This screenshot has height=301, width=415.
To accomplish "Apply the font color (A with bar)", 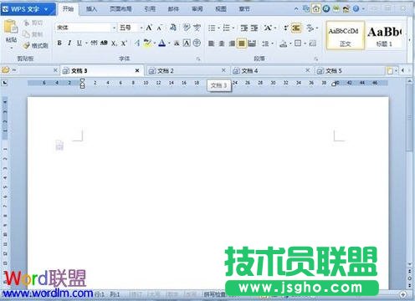I will click(x=162, y=43).
